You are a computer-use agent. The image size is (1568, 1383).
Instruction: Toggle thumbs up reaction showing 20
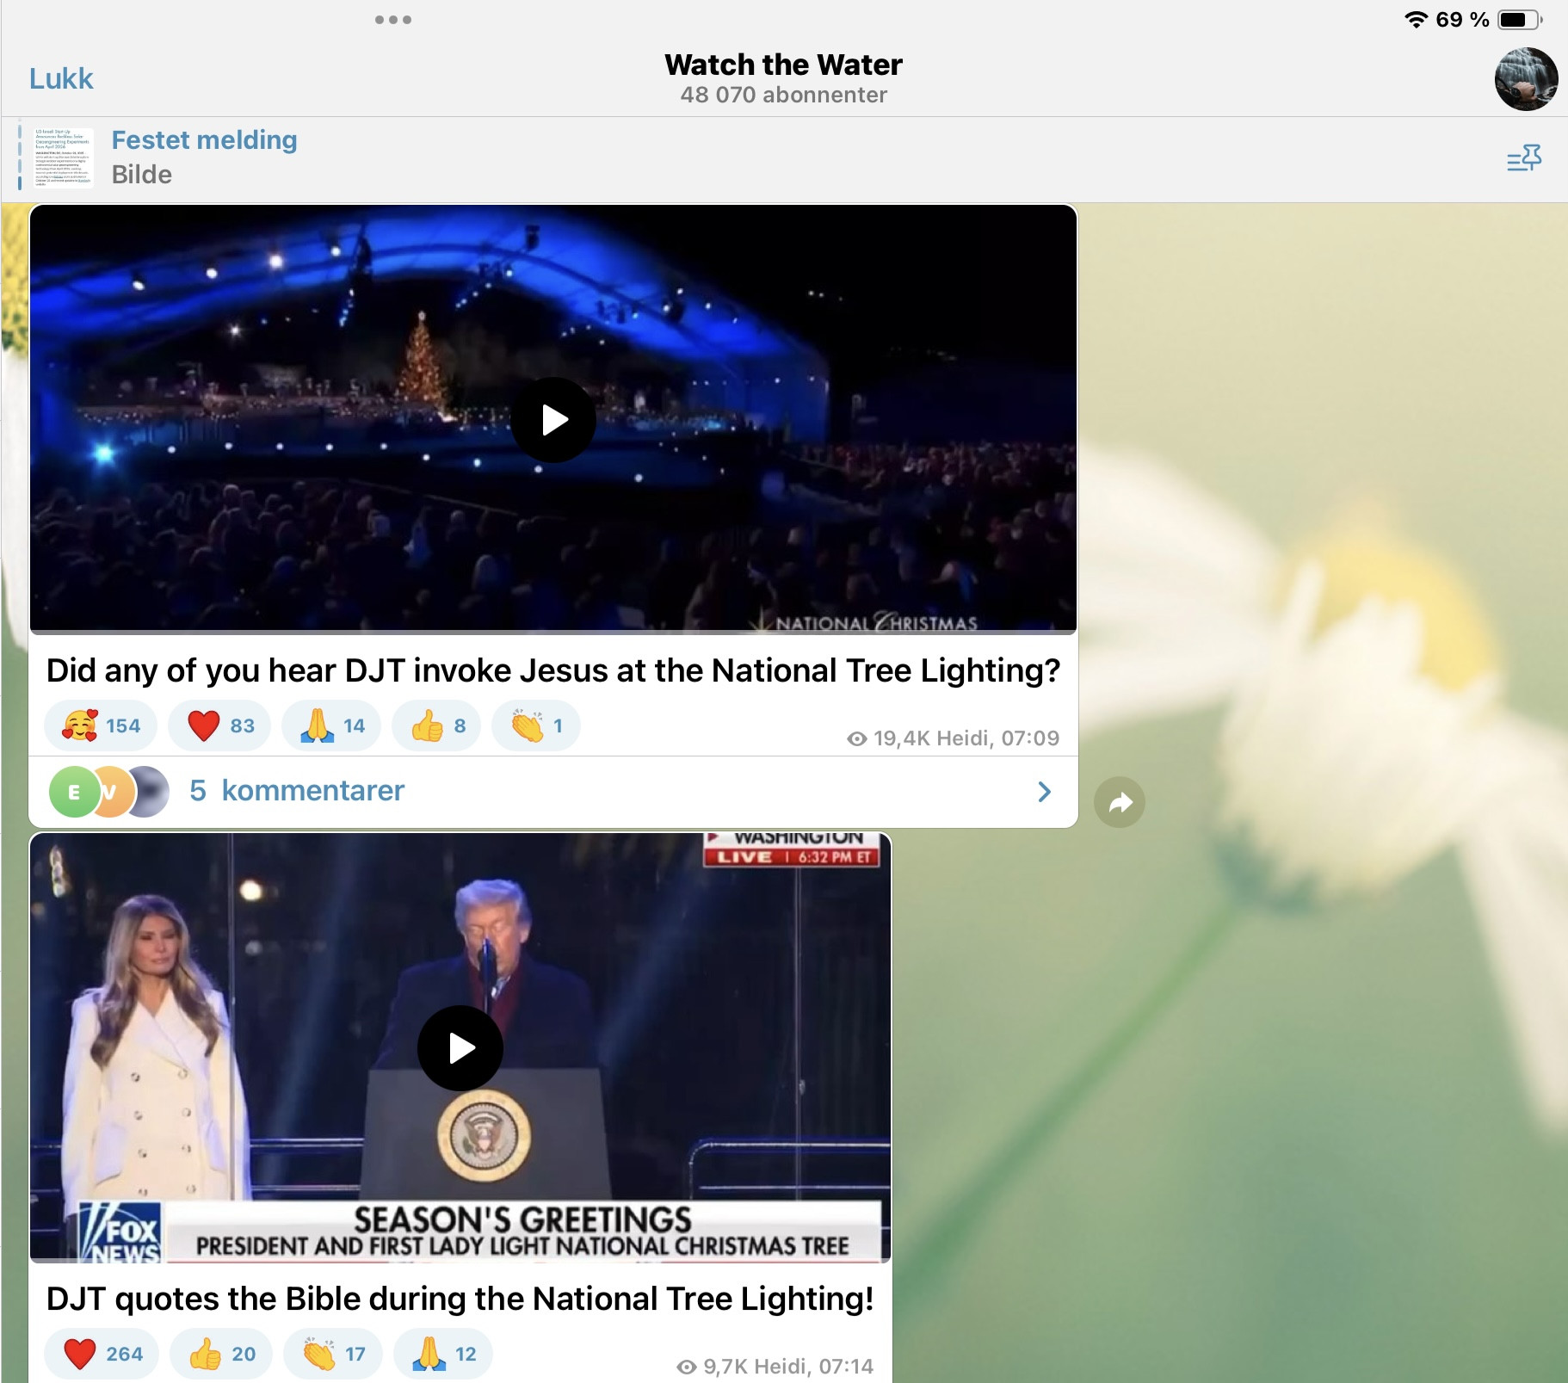221,1354
